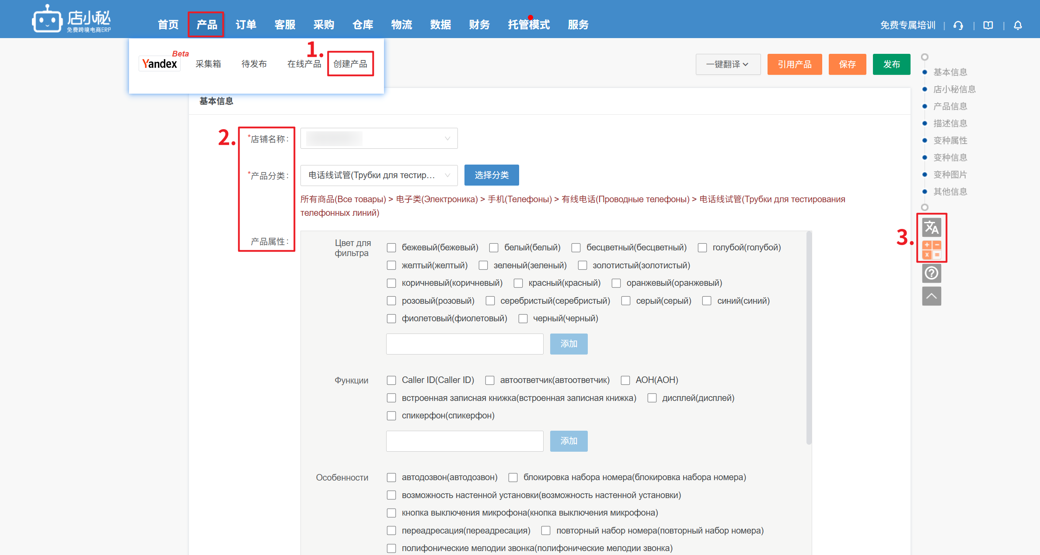Open the orange calculator icon tool

tap(931, 250)
